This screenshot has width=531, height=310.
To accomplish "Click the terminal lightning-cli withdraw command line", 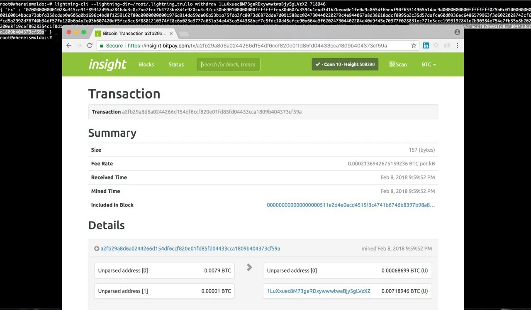I will [x=163, y=4].
